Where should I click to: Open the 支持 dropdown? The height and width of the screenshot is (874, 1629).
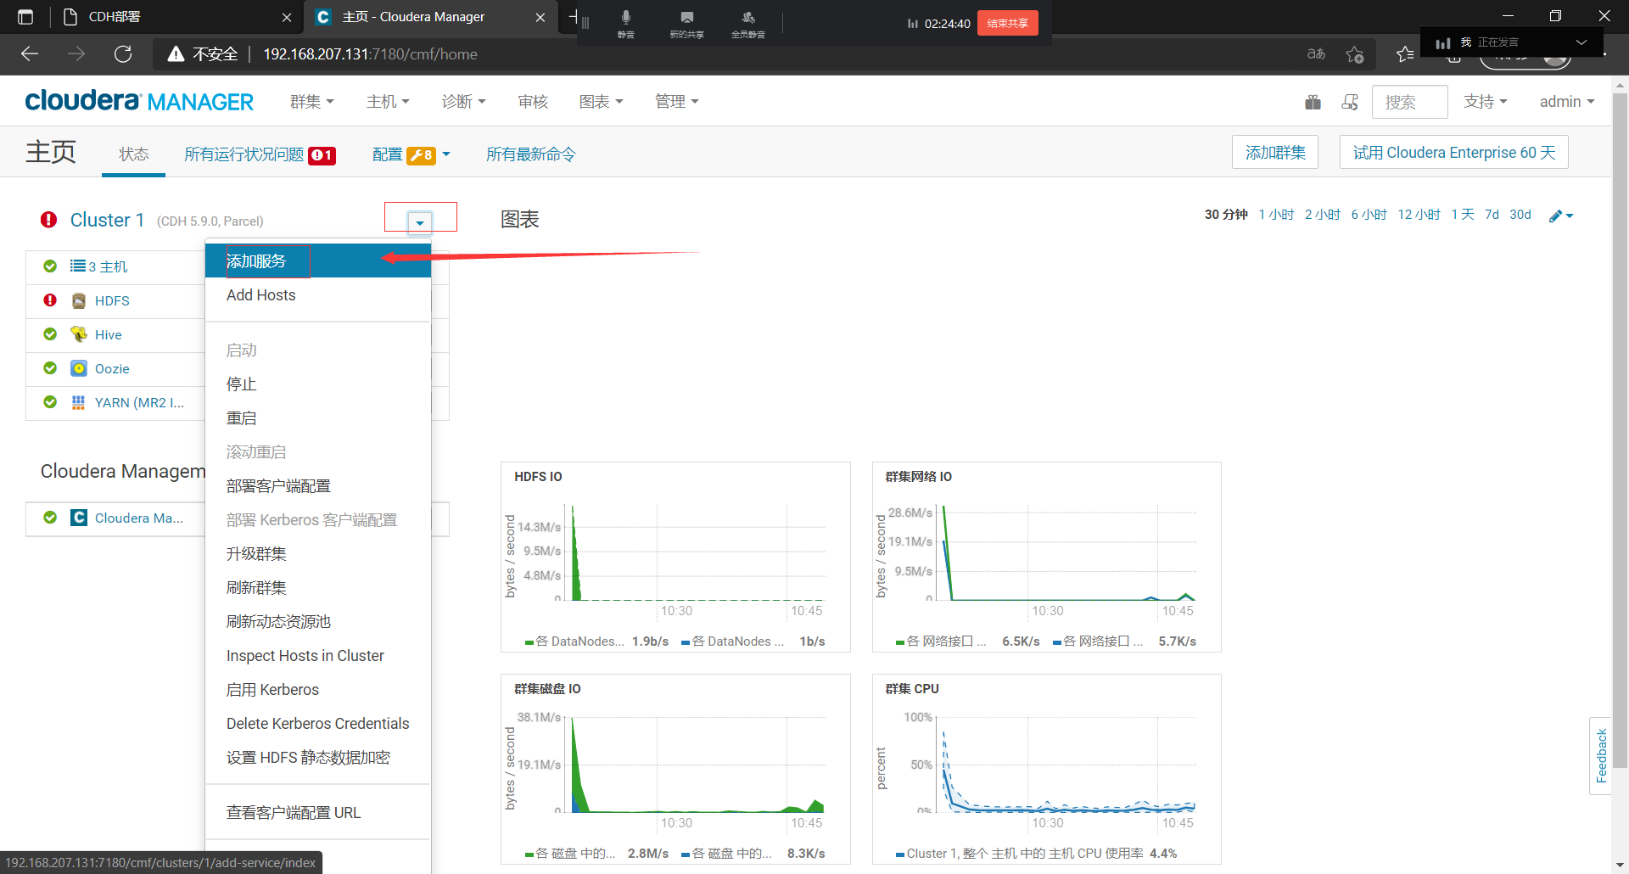(x=1486, y=102)
